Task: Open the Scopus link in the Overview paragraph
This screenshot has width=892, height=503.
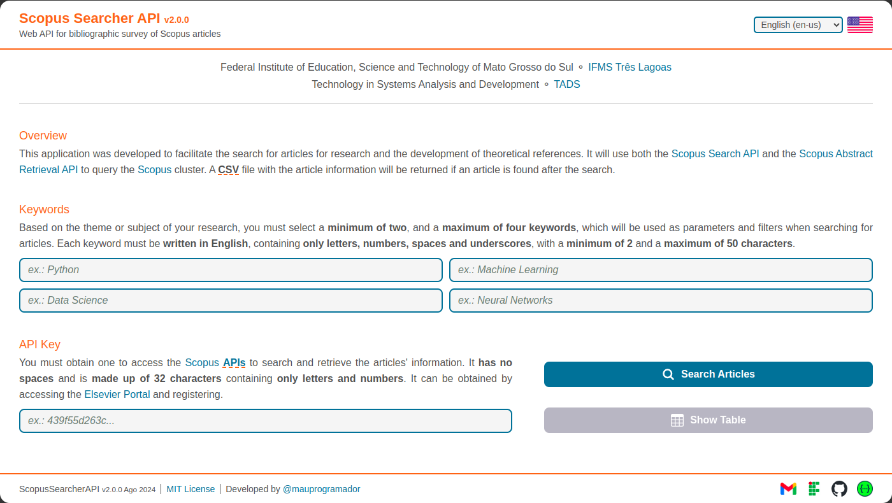Action: coord(154,169)
